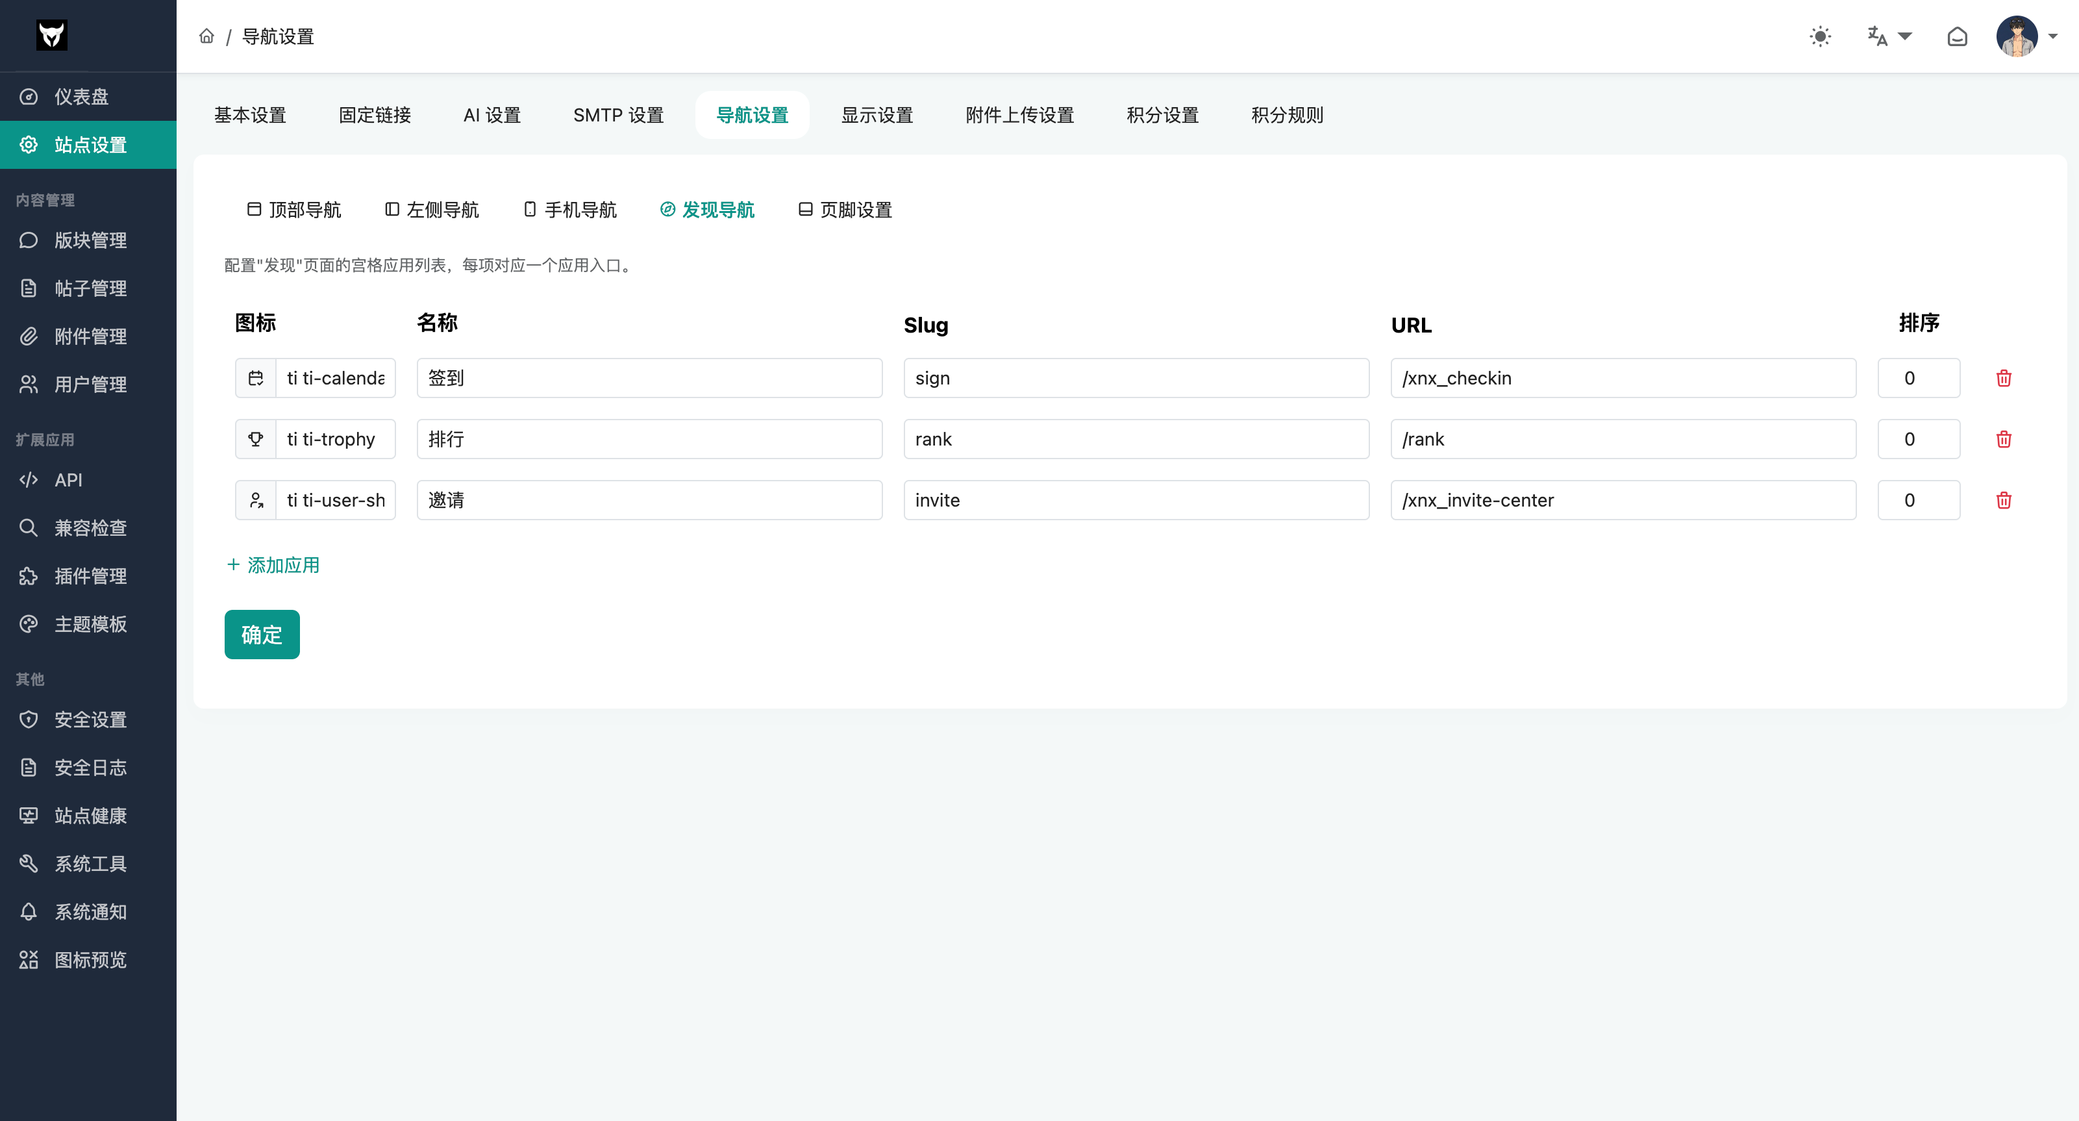This screenshot has height=1121, width=2079.
Task: Open 安全设置 in the sidebar
Action: (88, 720)
